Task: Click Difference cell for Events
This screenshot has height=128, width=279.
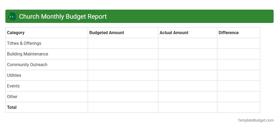Action: pos(238,86)
